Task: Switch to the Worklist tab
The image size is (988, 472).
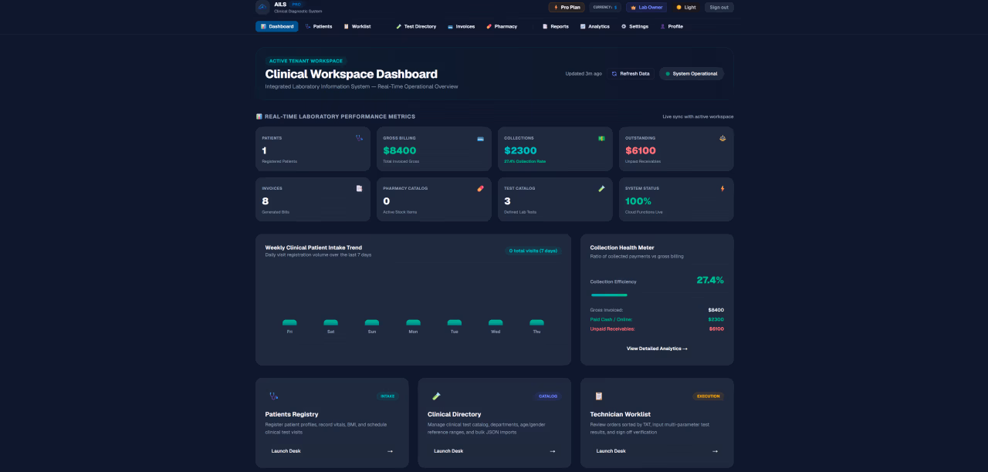Action: pos(357,26)
